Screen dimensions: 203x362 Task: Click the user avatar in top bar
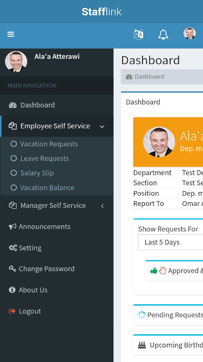click(x=189, y=33)
